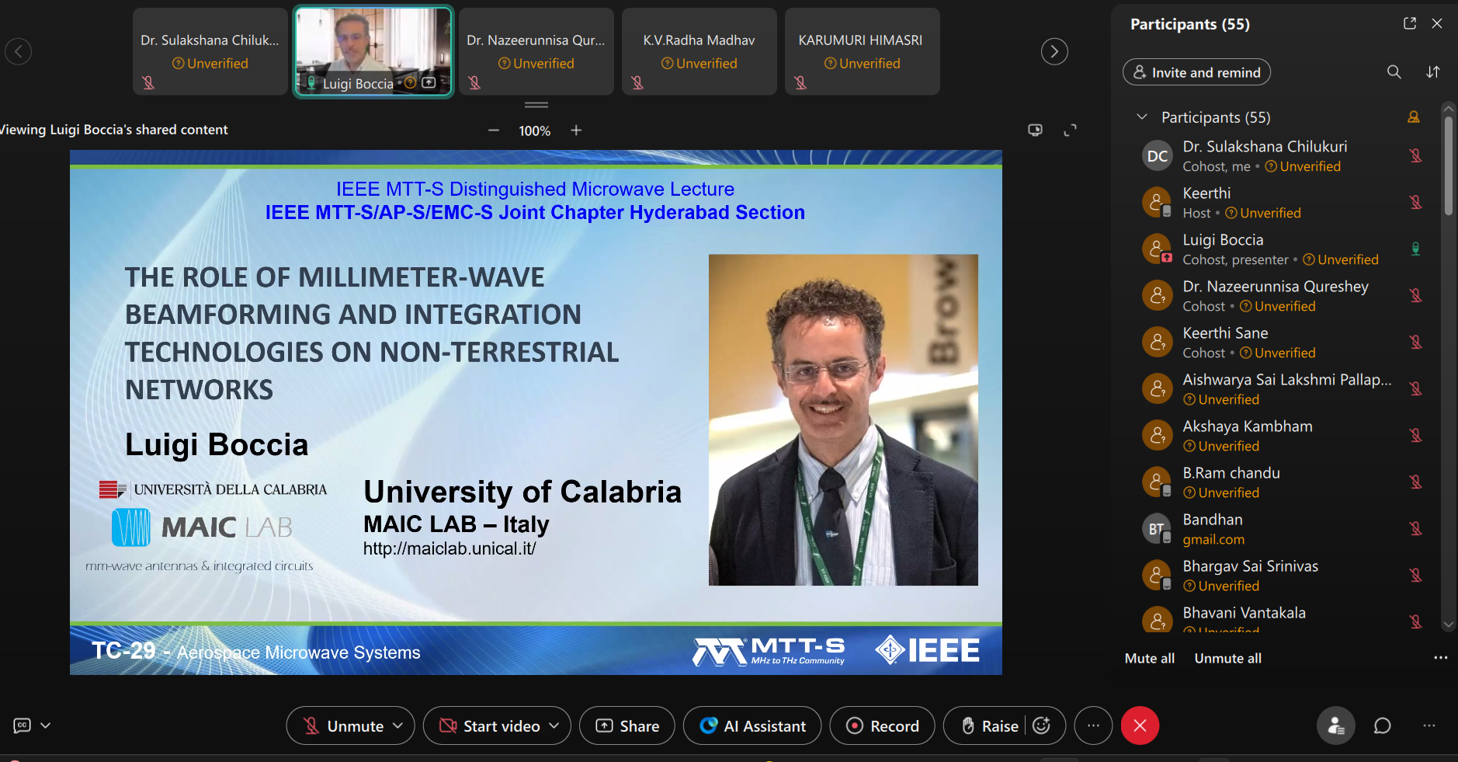Toggle the participants panel button
The width and height of the screenshot is (1458, 762).
pyautogui.click(x=1335, y=725)
